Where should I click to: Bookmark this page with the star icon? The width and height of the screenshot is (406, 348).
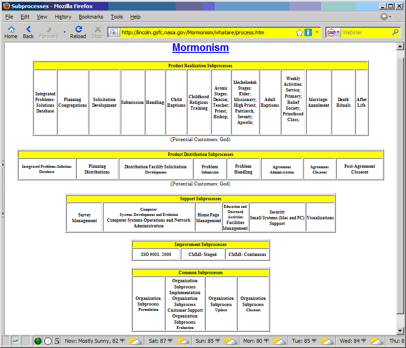click(x=300, y=32)
